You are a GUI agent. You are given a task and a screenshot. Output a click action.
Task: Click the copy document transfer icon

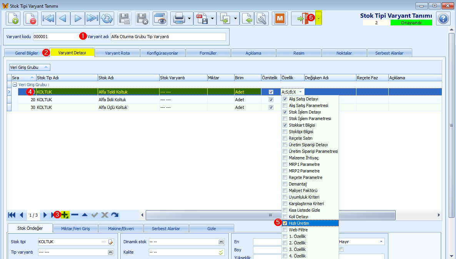tap(225, 18)
